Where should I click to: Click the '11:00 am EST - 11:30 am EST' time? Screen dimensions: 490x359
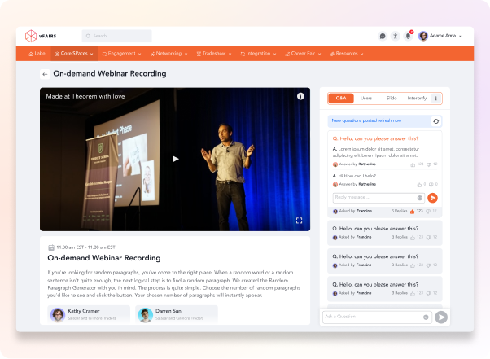click(85, 247)
